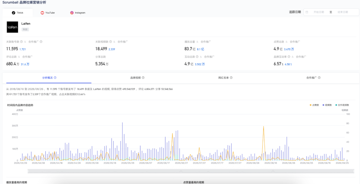360x184 pixels.
Task: Switch to the Instagram platform tab
Action: (x=78, y=13)
